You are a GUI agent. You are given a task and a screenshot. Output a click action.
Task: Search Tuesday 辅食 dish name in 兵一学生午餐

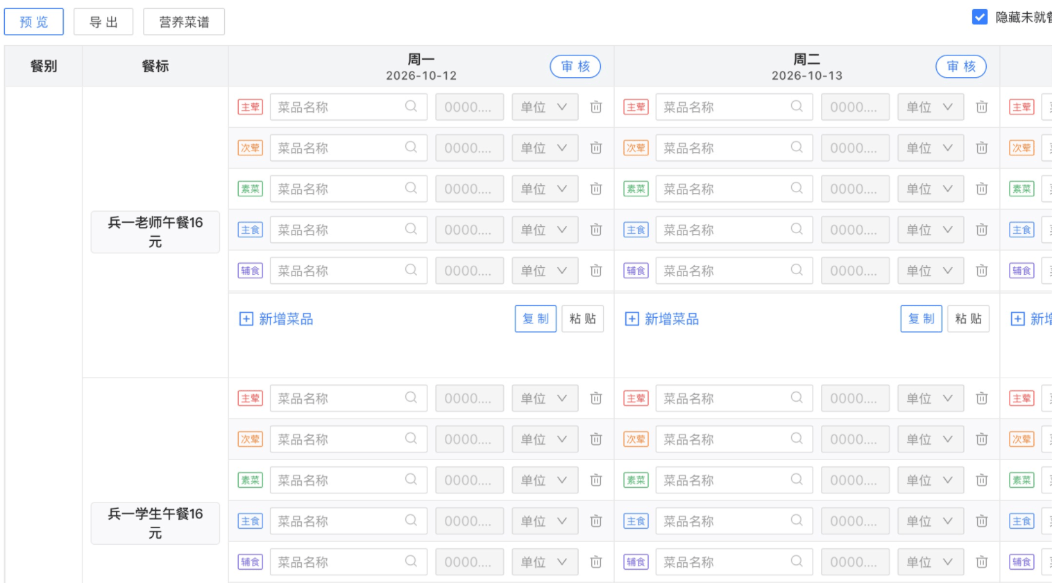797,562
